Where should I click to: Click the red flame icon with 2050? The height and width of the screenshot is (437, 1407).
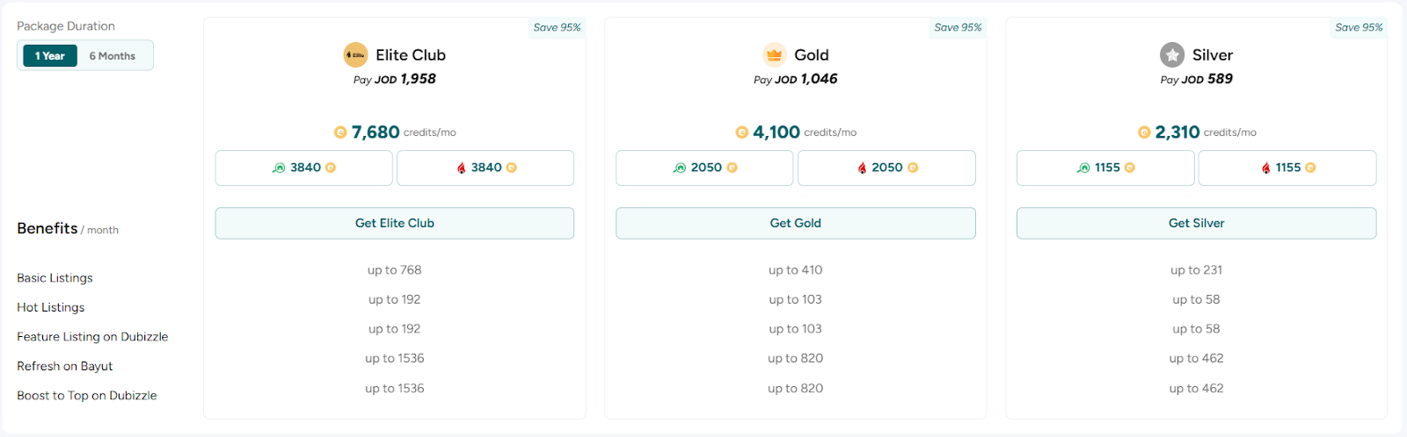click(862, 168)
